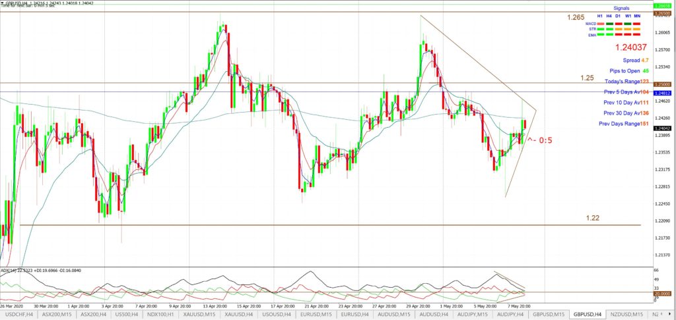Select the 1.22 support level label
Screen dimensions: 676x320
click(x=592, y=218)
